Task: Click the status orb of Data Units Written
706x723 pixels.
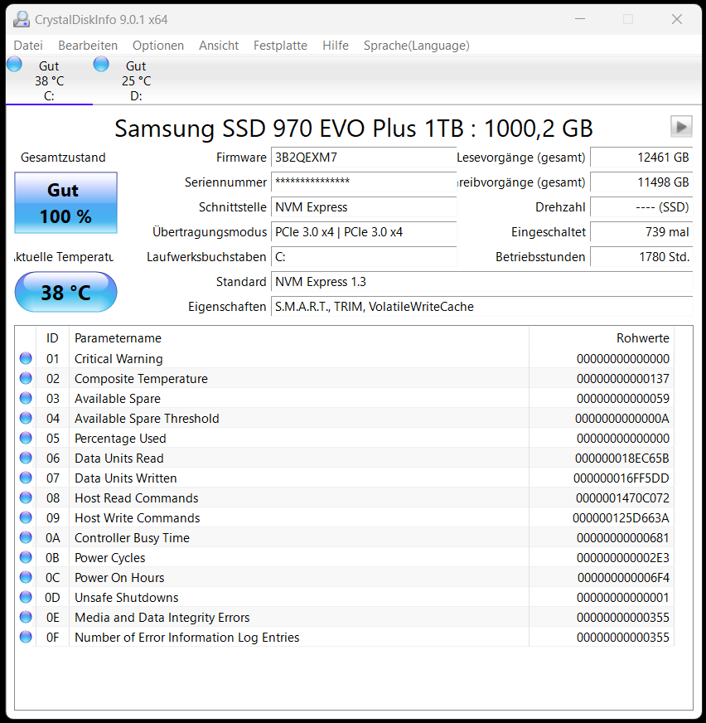Action: (x=26, y=478)
